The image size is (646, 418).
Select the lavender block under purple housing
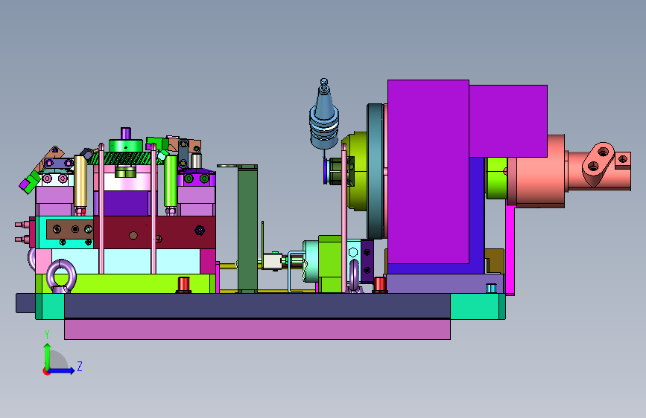point(445,284)
